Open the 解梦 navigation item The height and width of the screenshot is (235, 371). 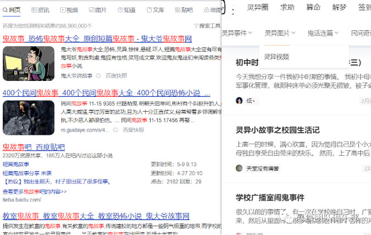coord(340,7)
